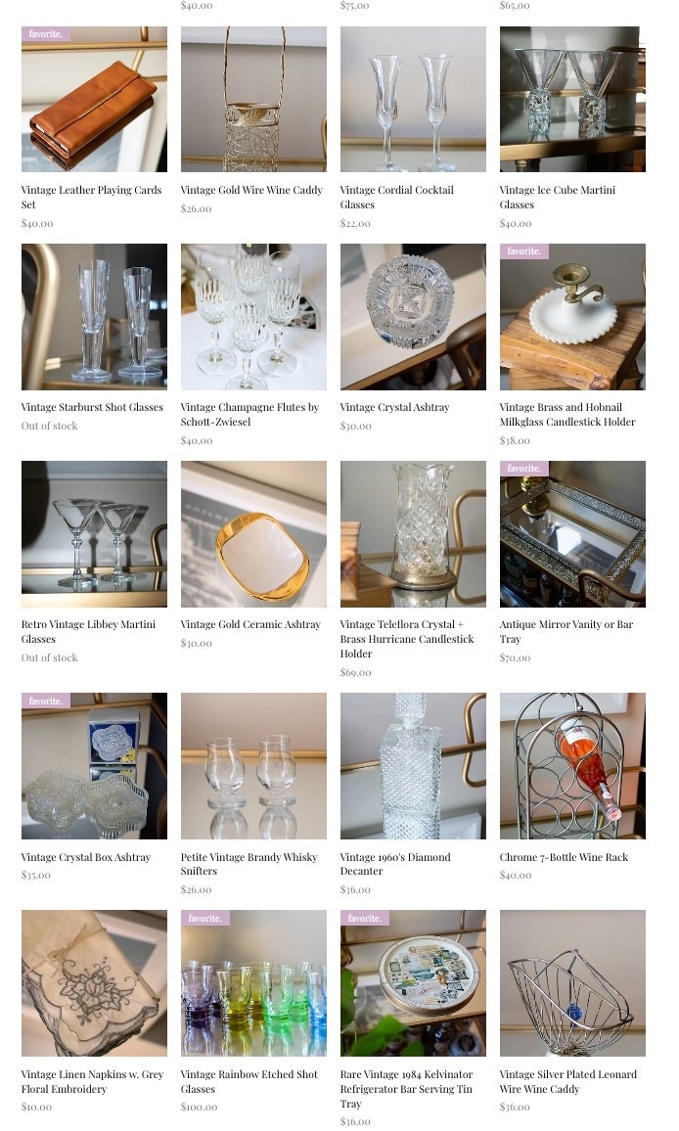Click the Vintage Crystal Ashtray product image
Image resolution: width=679 pixels, height=1131 pixels.
[413, 317]
